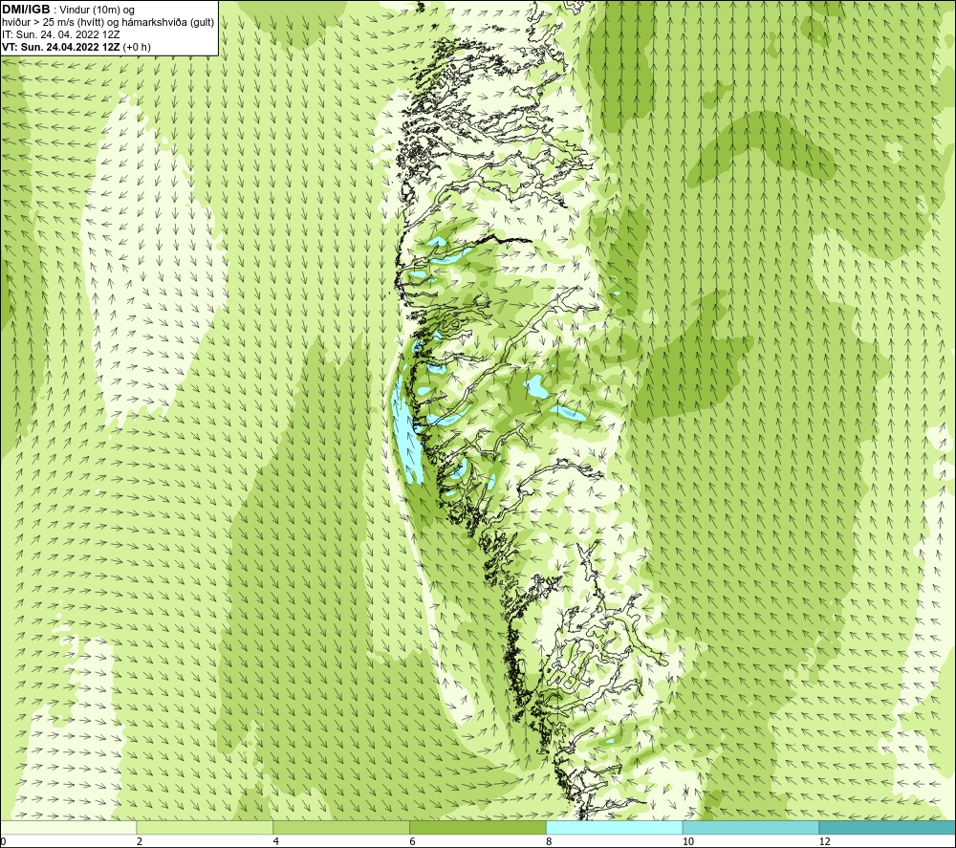
Task: Click the legend scale label "10"
Action: (688, 842)
